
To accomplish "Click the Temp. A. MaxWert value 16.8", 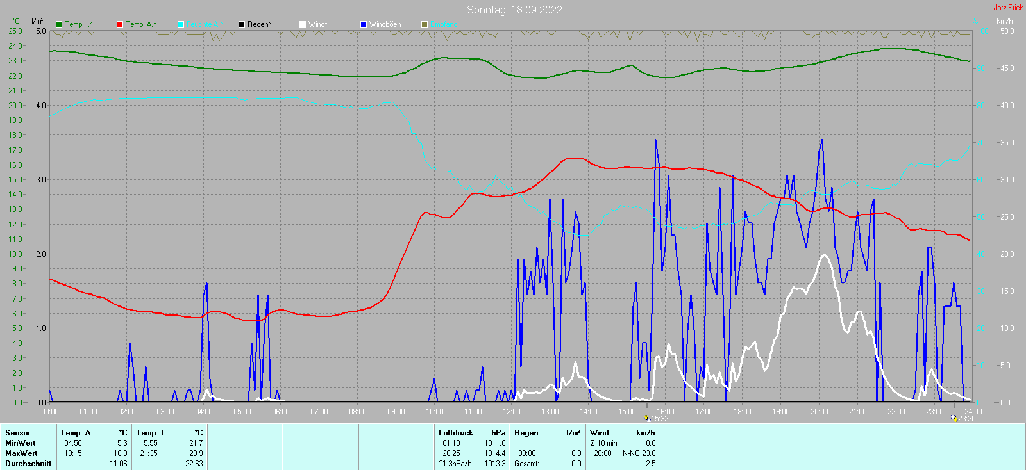I will 121,453.
